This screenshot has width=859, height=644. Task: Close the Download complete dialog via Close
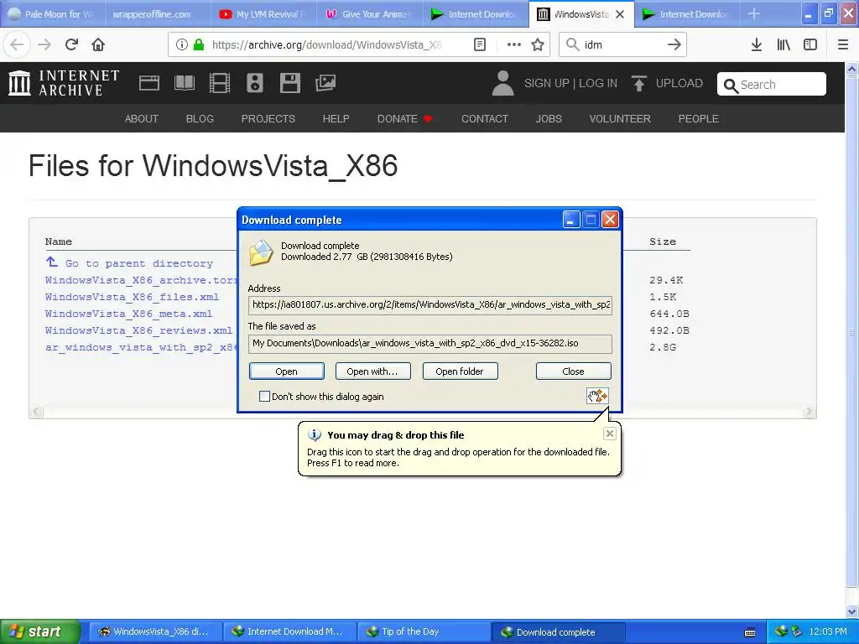(x=573, y=371)
